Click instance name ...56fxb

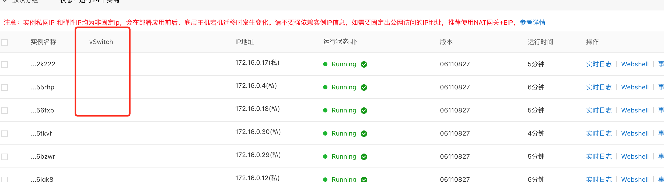[42, 110]
